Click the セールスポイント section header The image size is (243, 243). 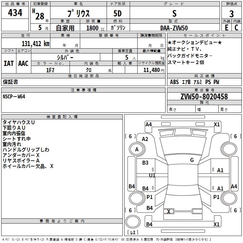click(x=204, y=35)
